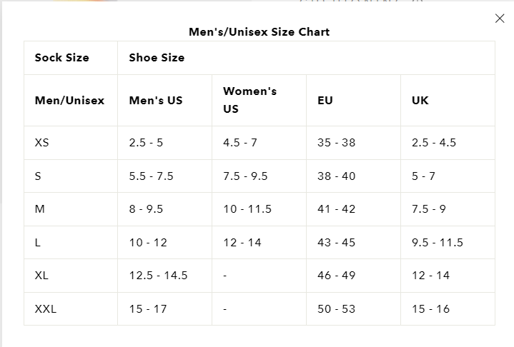514x347 pixels.
Task: Select the UK column header
Action: pos(420,101)
